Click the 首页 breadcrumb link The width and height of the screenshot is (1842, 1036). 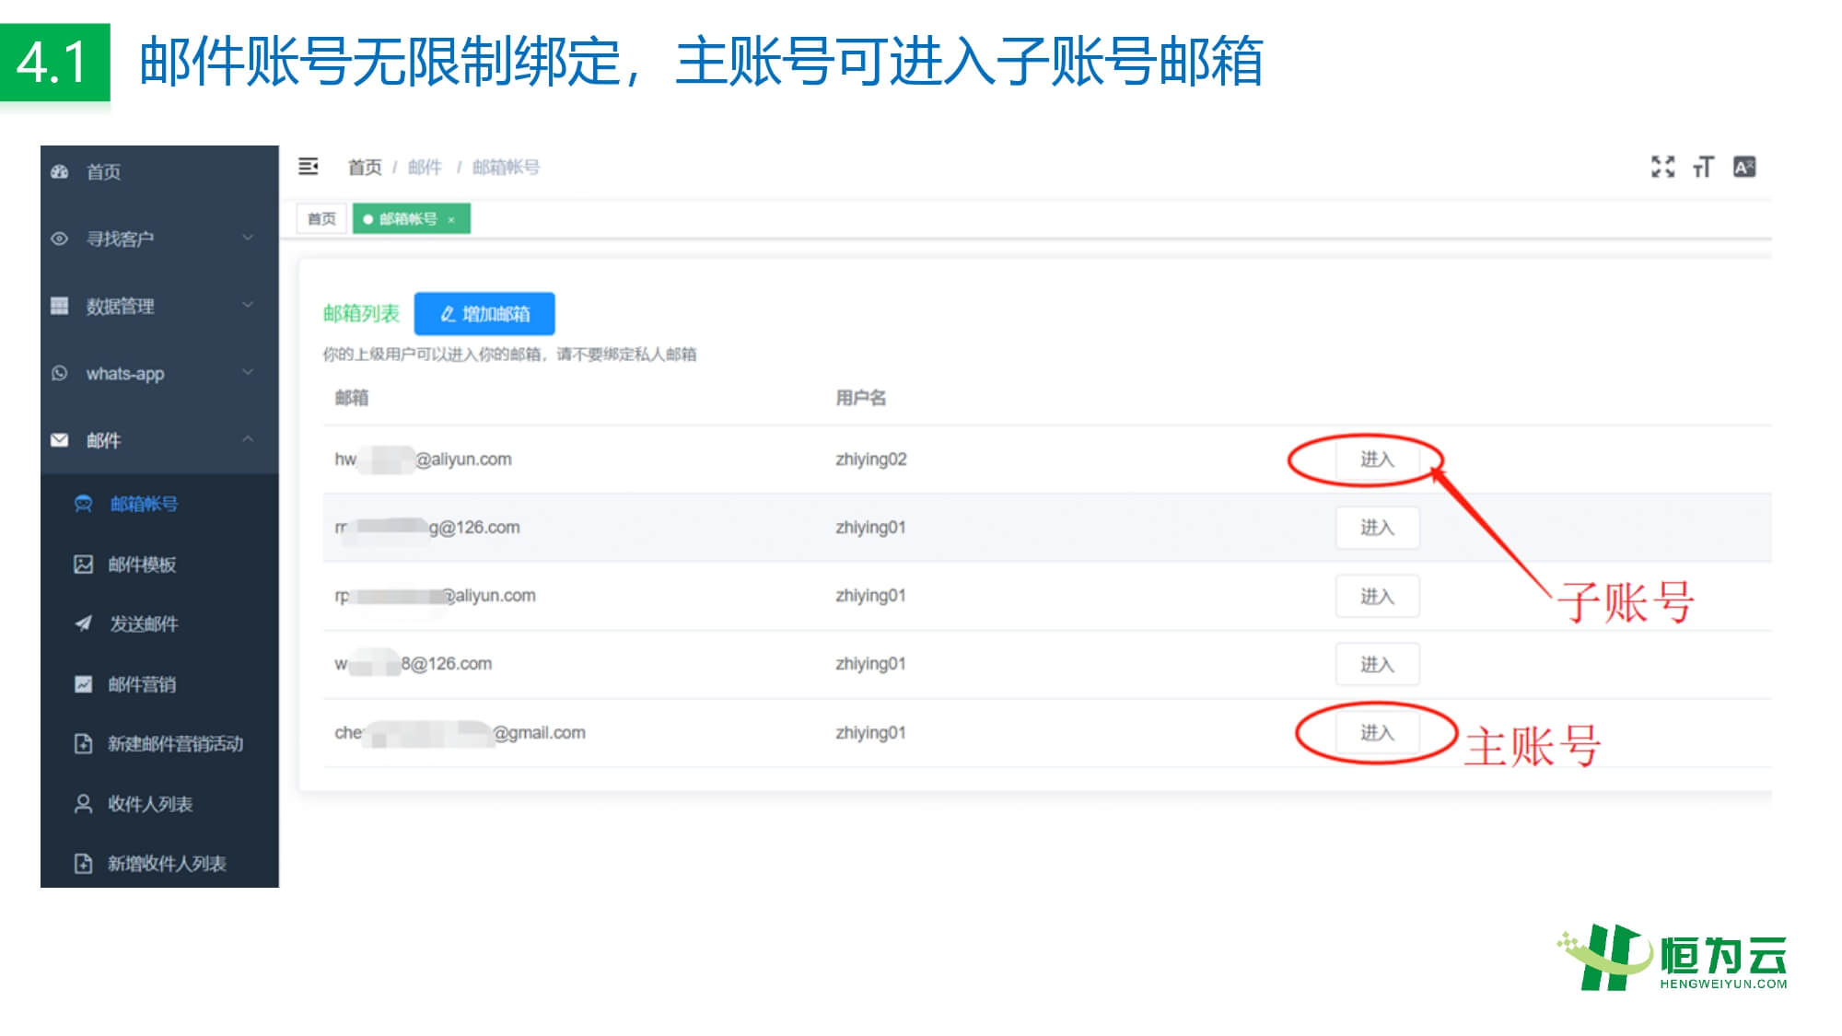364,168
